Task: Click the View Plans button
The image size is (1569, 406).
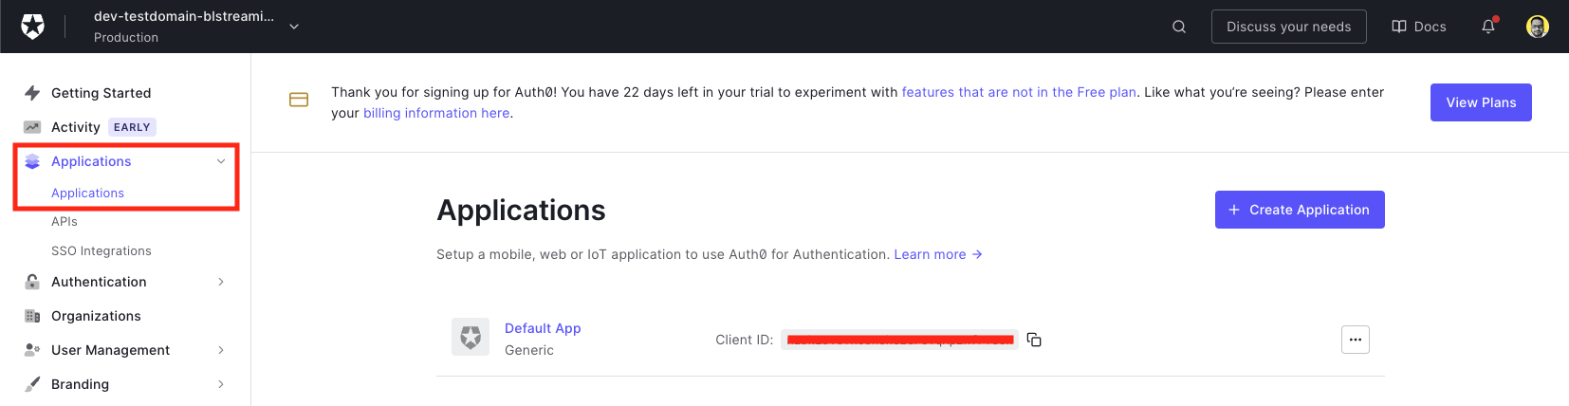Action: tap(1481, 102)
